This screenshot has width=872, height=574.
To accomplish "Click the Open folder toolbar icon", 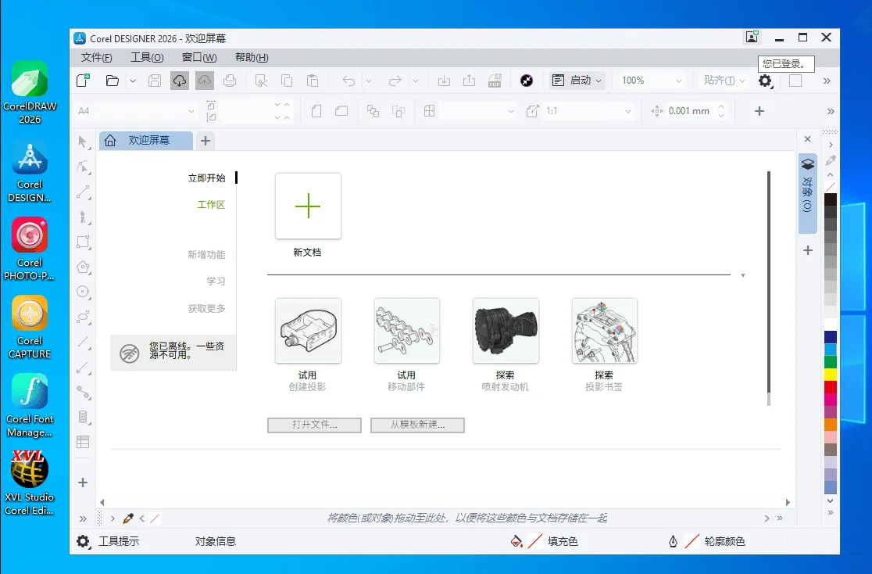I will (x=113, y=81).
